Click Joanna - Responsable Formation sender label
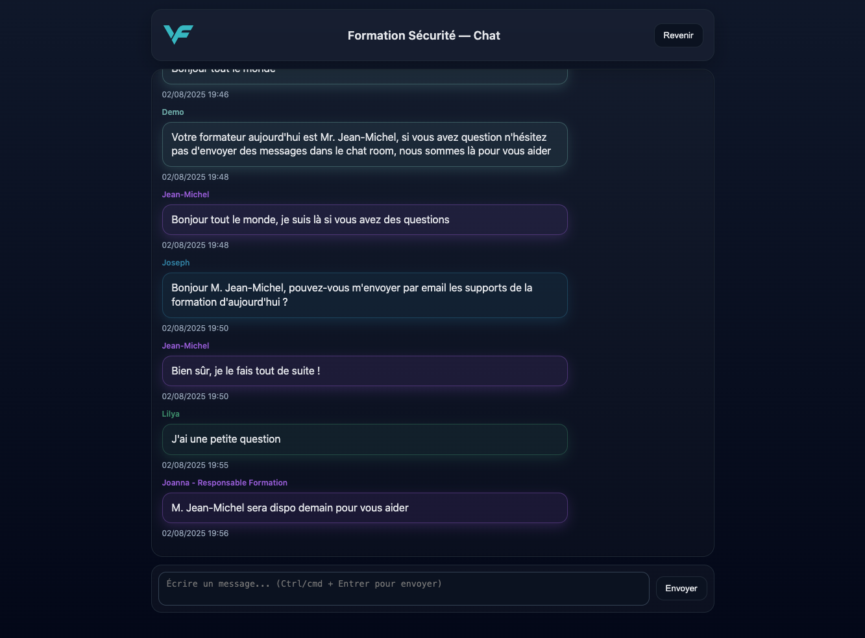The height and width of the screenshot is (638, 865). click(x=225, y=483)
